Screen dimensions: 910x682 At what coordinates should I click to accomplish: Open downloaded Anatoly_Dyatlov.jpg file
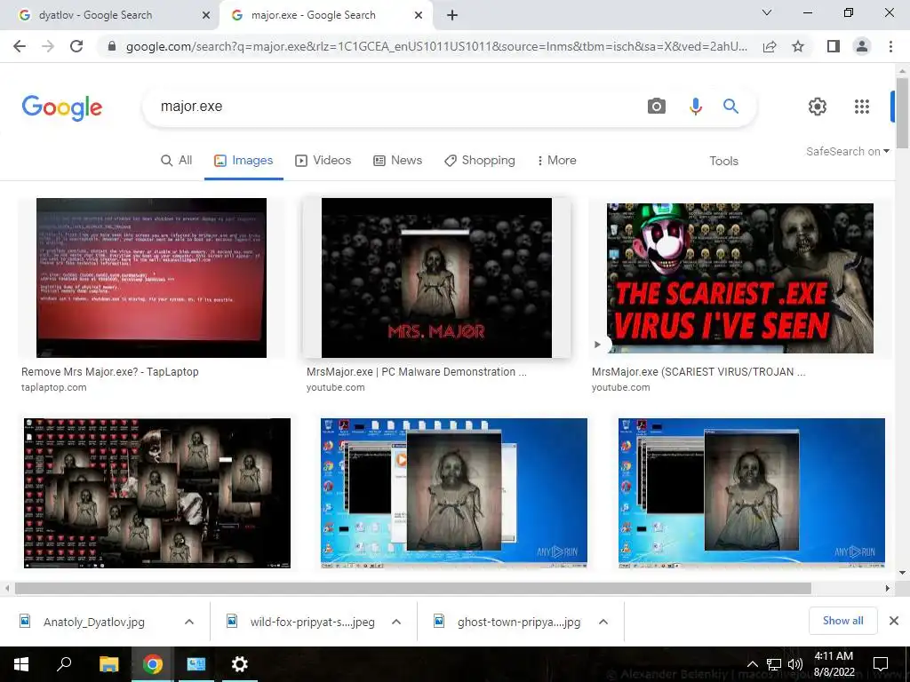coord(94,623)
